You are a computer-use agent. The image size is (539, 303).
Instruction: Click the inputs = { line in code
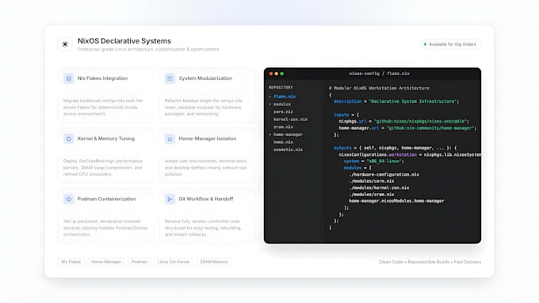[346, 115]
